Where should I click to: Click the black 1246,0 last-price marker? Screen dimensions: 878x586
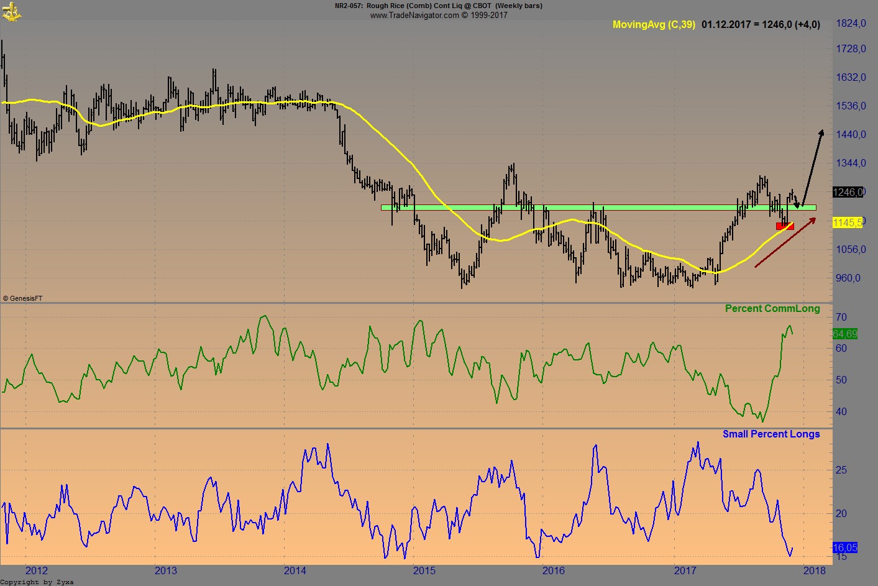(848, 192)
